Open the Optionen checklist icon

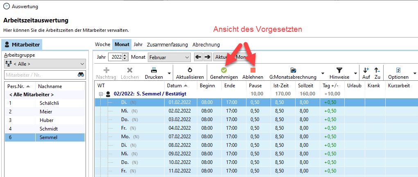[x=398, y=70]
